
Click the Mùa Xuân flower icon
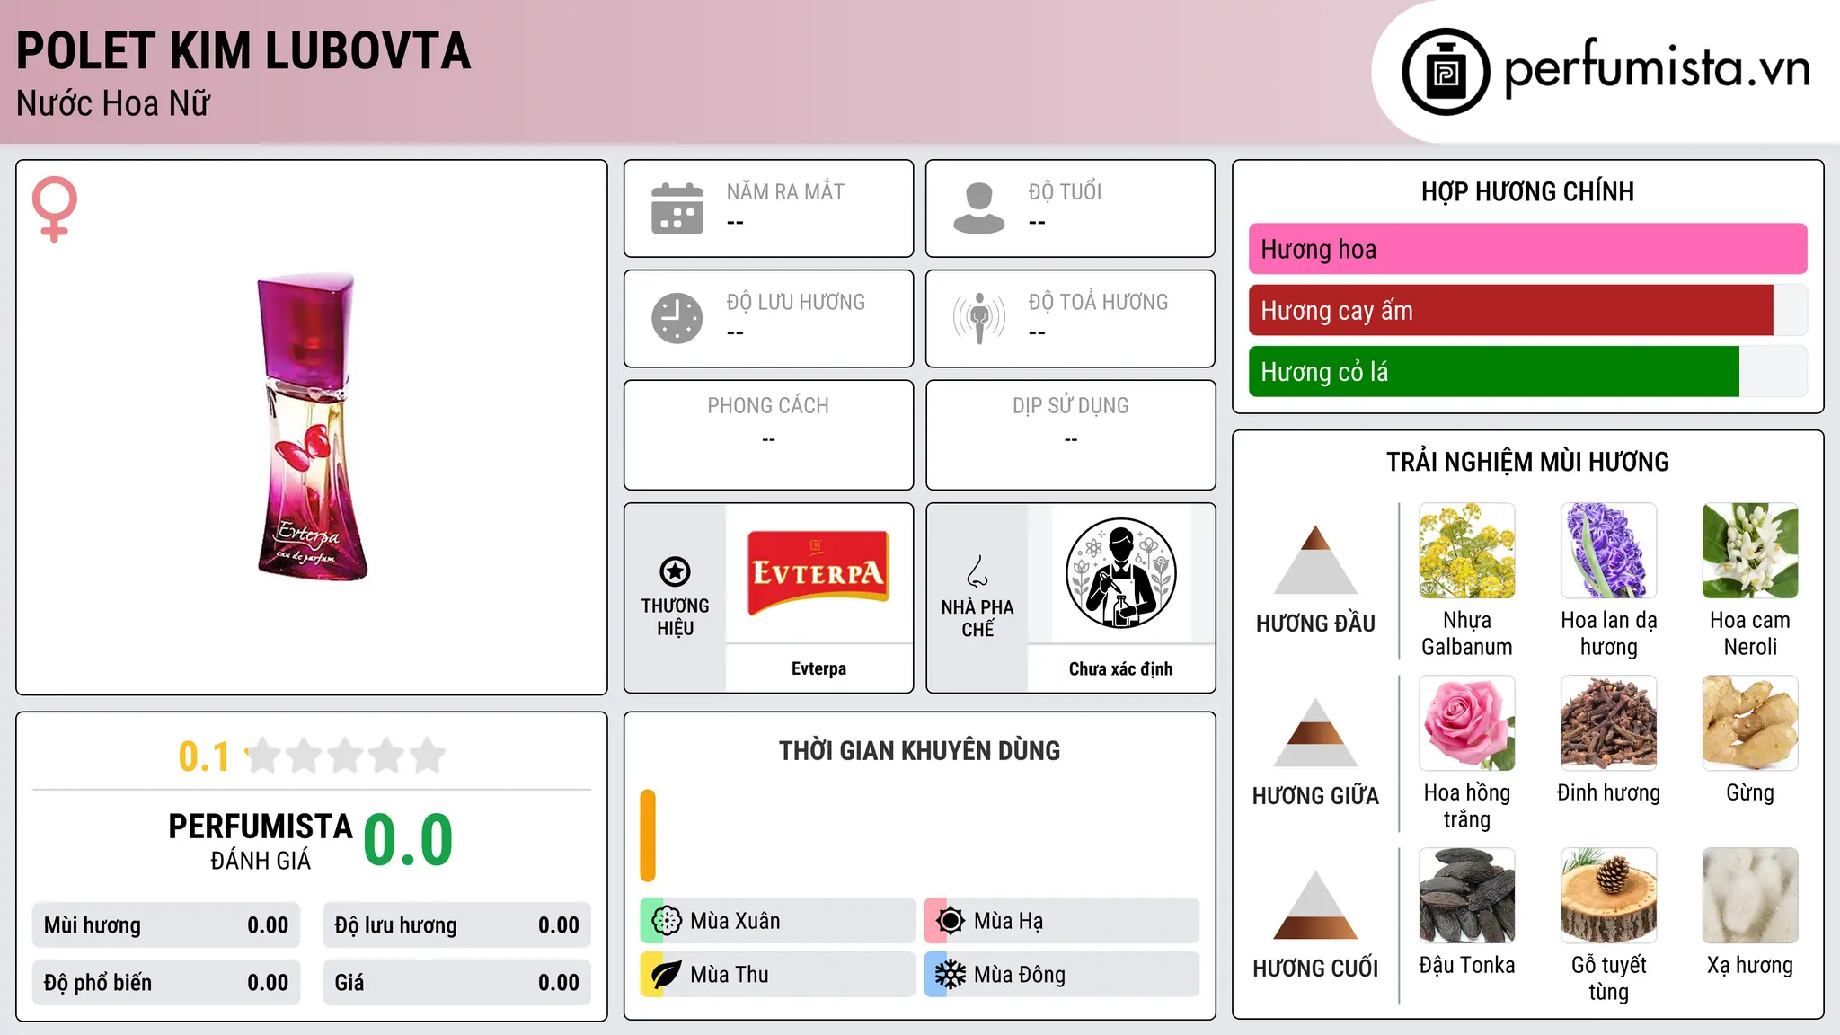point(666,921)
